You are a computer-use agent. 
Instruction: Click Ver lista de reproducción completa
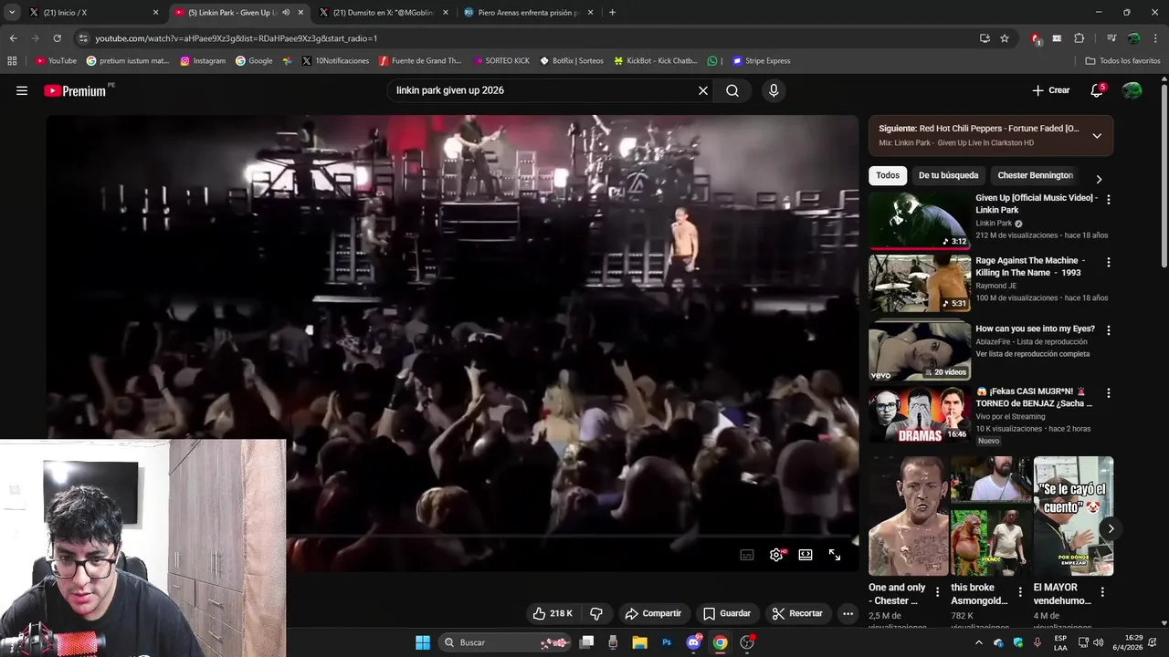pyautogui.click(x=1032, y=354)
